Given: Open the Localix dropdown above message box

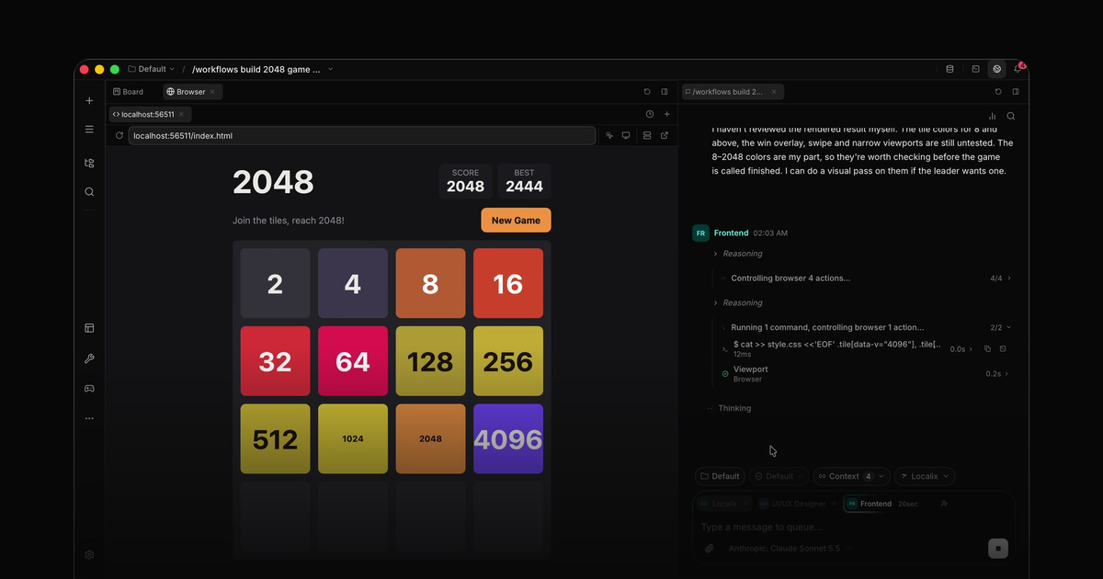Looking at the screenshot, I should [924, 476].
